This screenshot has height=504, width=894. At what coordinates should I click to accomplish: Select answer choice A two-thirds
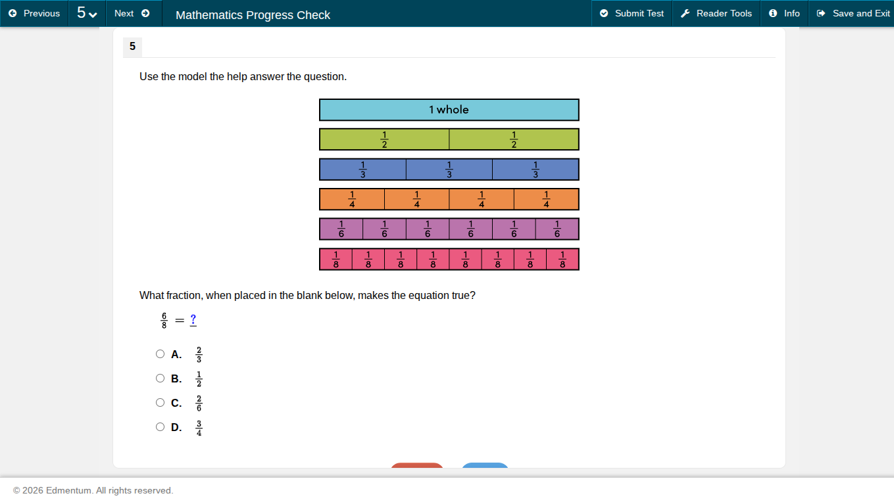(x=160, y=354)
